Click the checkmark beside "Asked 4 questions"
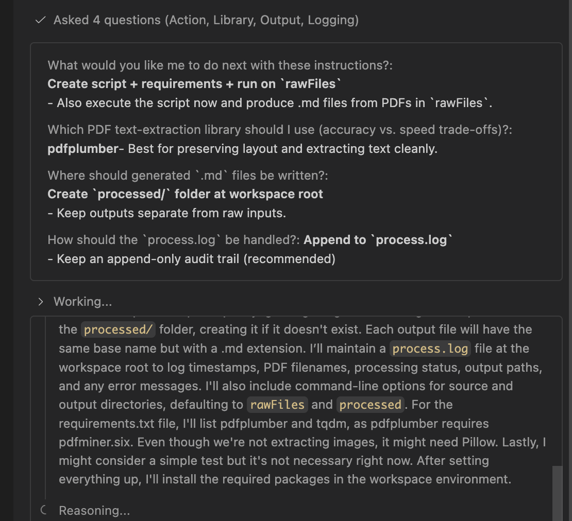Image resolution: width=572 pixels, height=521 pixels. tap(41, 20)
